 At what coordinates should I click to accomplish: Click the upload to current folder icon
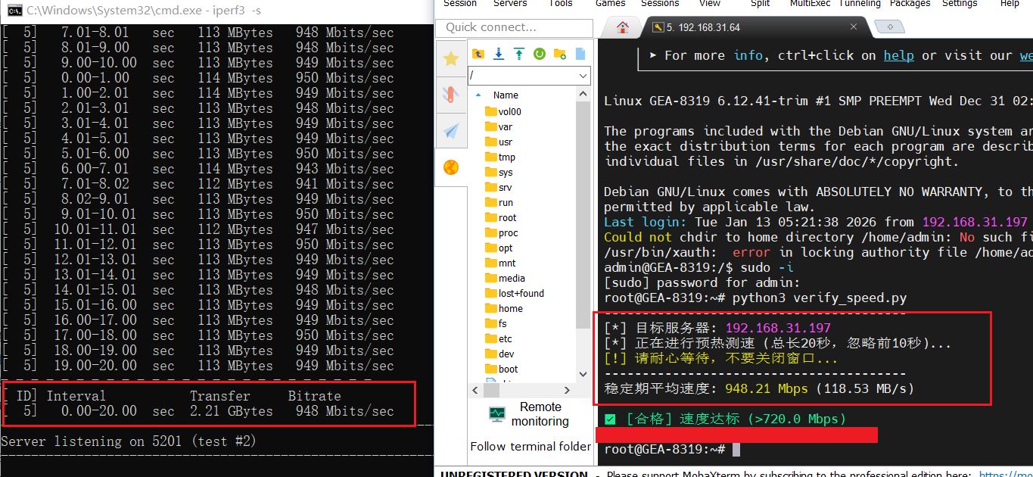[x=519, y=54]
